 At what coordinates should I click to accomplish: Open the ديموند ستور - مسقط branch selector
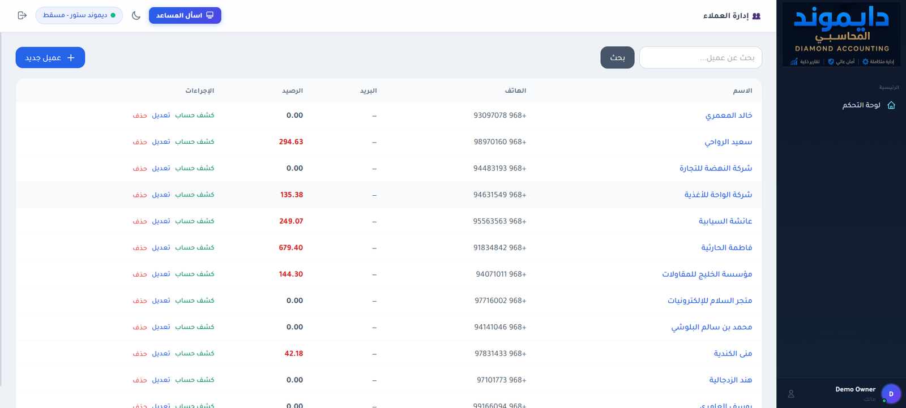pos(79,15)
